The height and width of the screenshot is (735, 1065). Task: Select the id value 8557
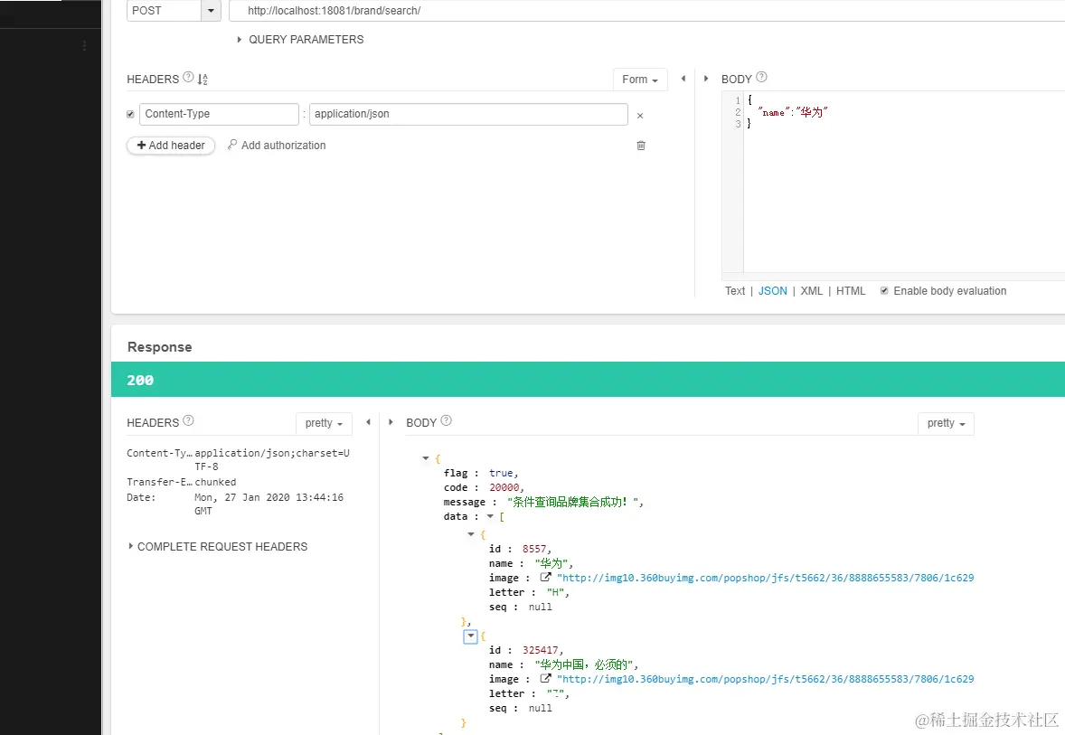[x=534, y=549]
